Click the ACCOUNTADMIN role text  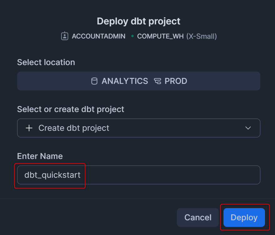point(98,36)
